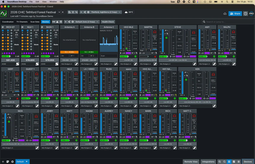Image resolution: width=255 pixels, height=164 pixels.
Task: Open the File menu
Action: click(x=31, y=1)
